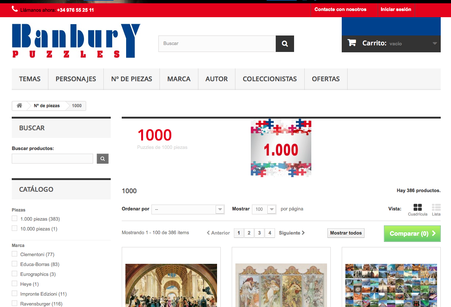Open the MARCA menu
Screen dimensions: 451x307
(x=179, y=79)
